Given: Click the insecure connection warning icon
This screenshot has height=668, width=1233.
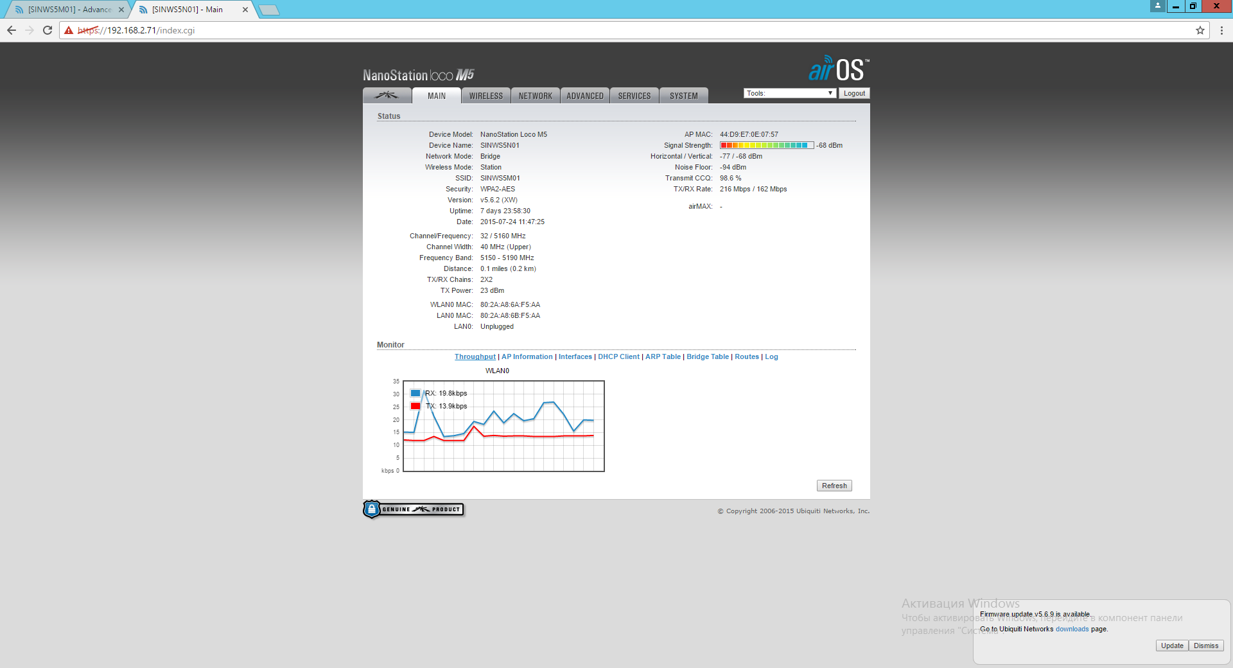Looking at the screenshot, I should point(69,30).
